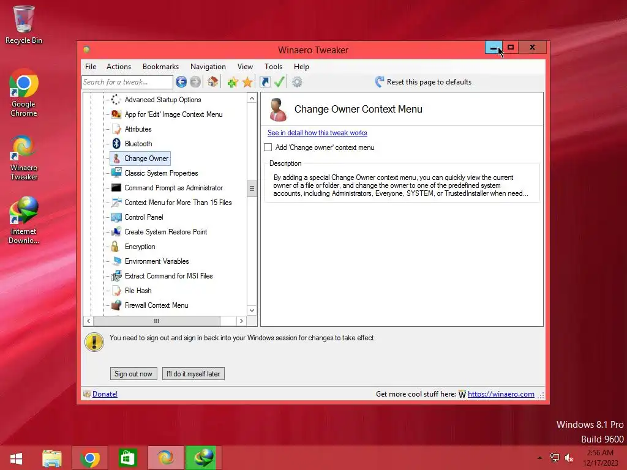Open Google Chrome desktop shortcut
627x470 pixels.
(x=24, y=93)
